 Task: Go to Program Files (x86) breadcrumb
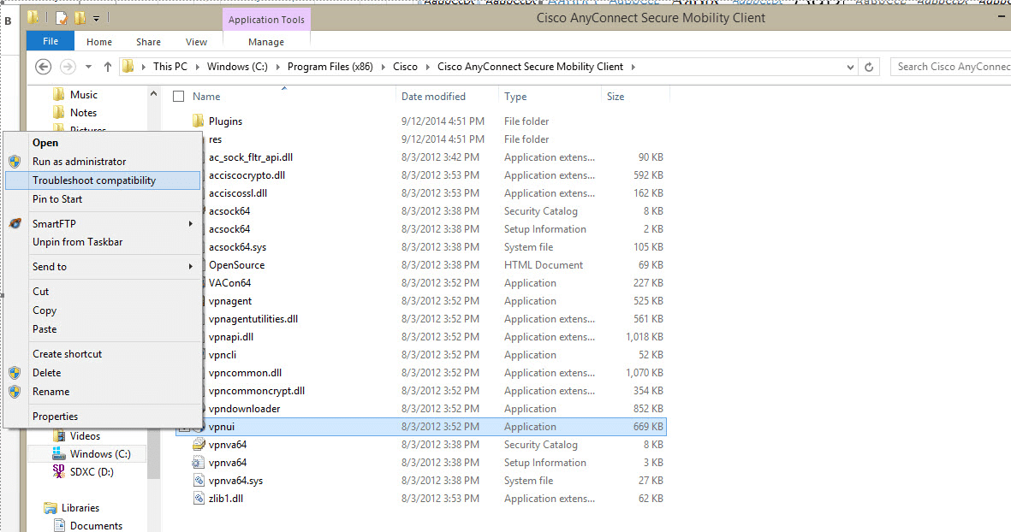330,67
